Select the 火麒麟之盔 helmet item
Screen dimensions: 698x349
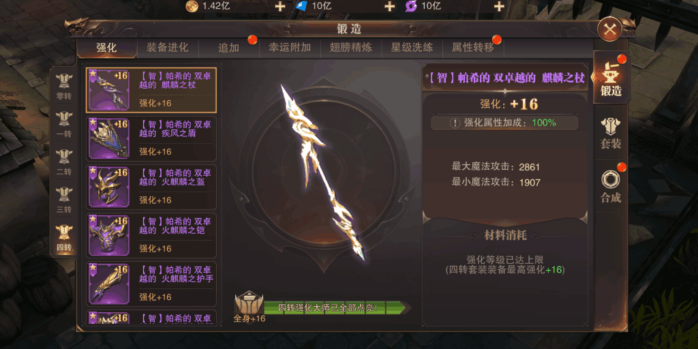[151, 187]
